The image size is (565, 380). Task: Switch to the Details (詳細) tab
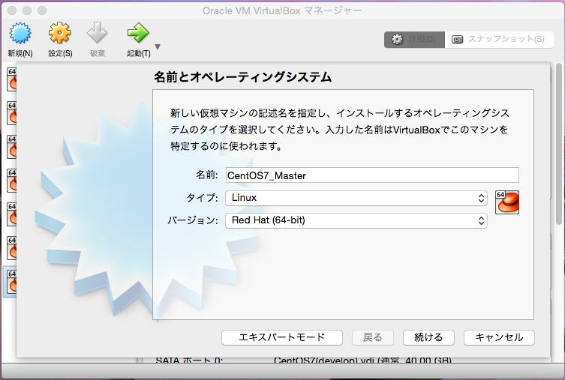(414, 39)
